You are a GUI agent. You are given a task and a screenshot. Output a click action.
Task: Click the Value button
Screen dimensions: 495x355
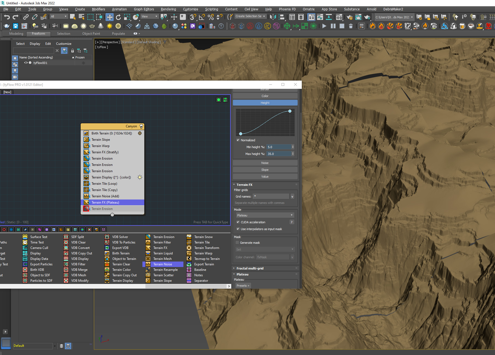[265, 177]
